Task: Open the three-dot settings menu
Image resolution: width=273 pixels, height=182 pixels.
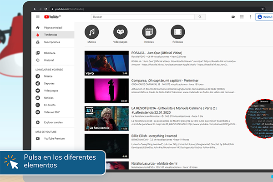Action: pyautogui.click(x=250, y=17)
